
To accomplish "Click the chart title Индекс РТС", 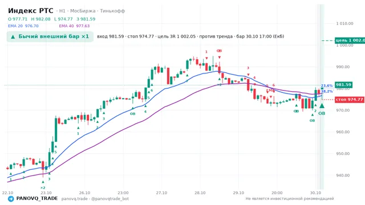I will point(30,11).
